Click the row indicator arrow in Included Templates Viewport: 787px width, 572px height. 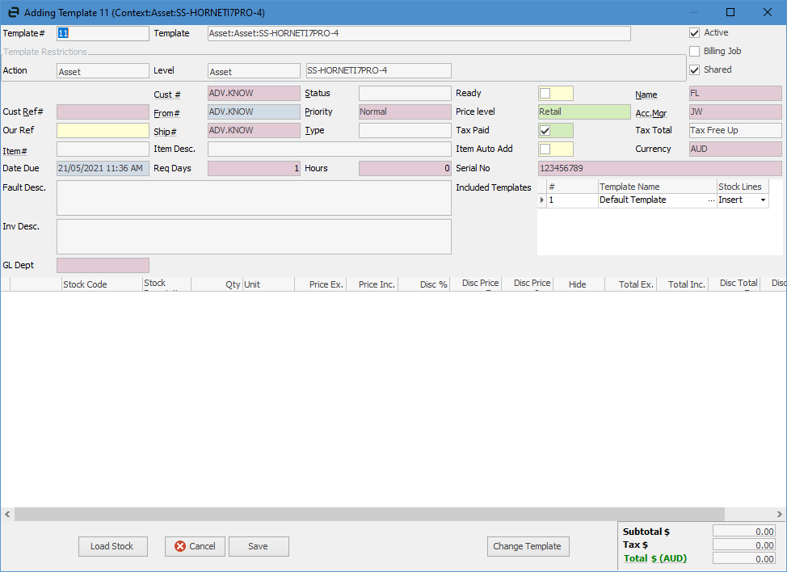click(x=542, y=200)
